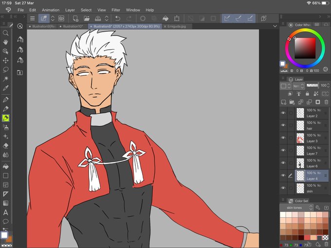This screenshot has width=331, height=248.
Task: Adjust layer opacity stepper arrows
Action: 328,86
